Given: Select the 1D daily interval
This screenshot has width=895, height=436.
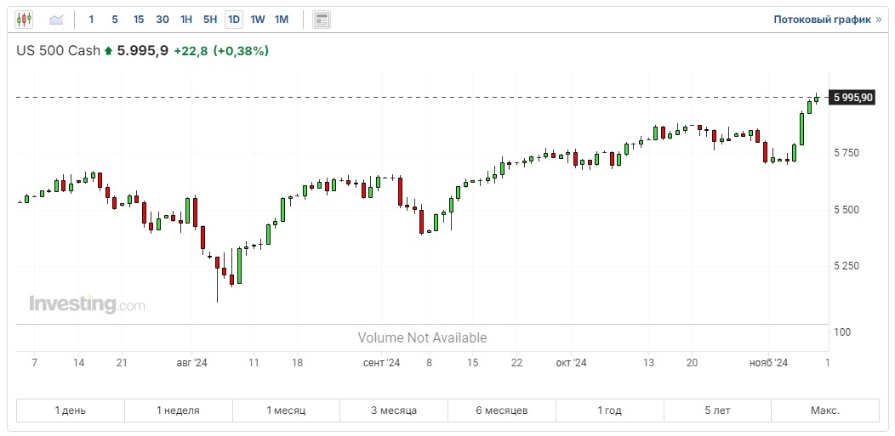Looking at the screenshot, I should click(x=233, y=20).
